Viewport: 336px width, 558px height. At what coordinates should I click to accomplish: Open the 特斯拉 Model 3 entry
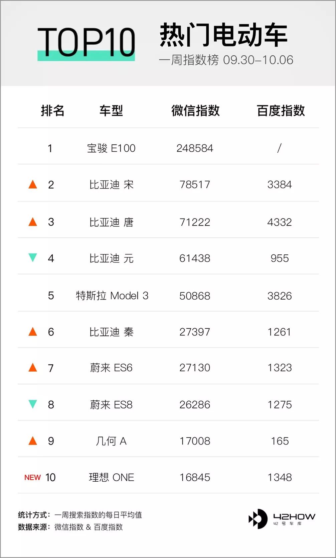tap(112, 296)
